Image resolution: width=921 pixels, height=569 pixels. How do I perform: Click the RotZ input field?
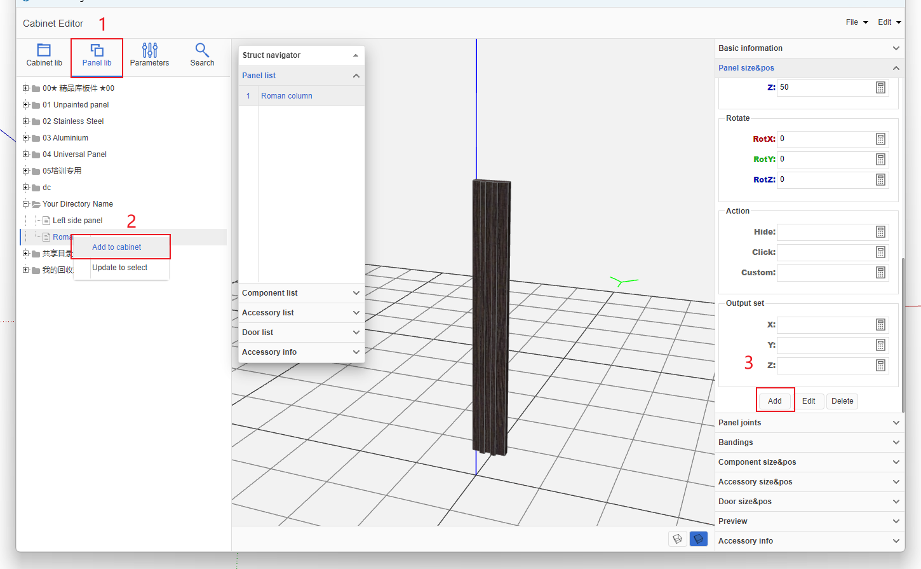click(x=825, y=180)
